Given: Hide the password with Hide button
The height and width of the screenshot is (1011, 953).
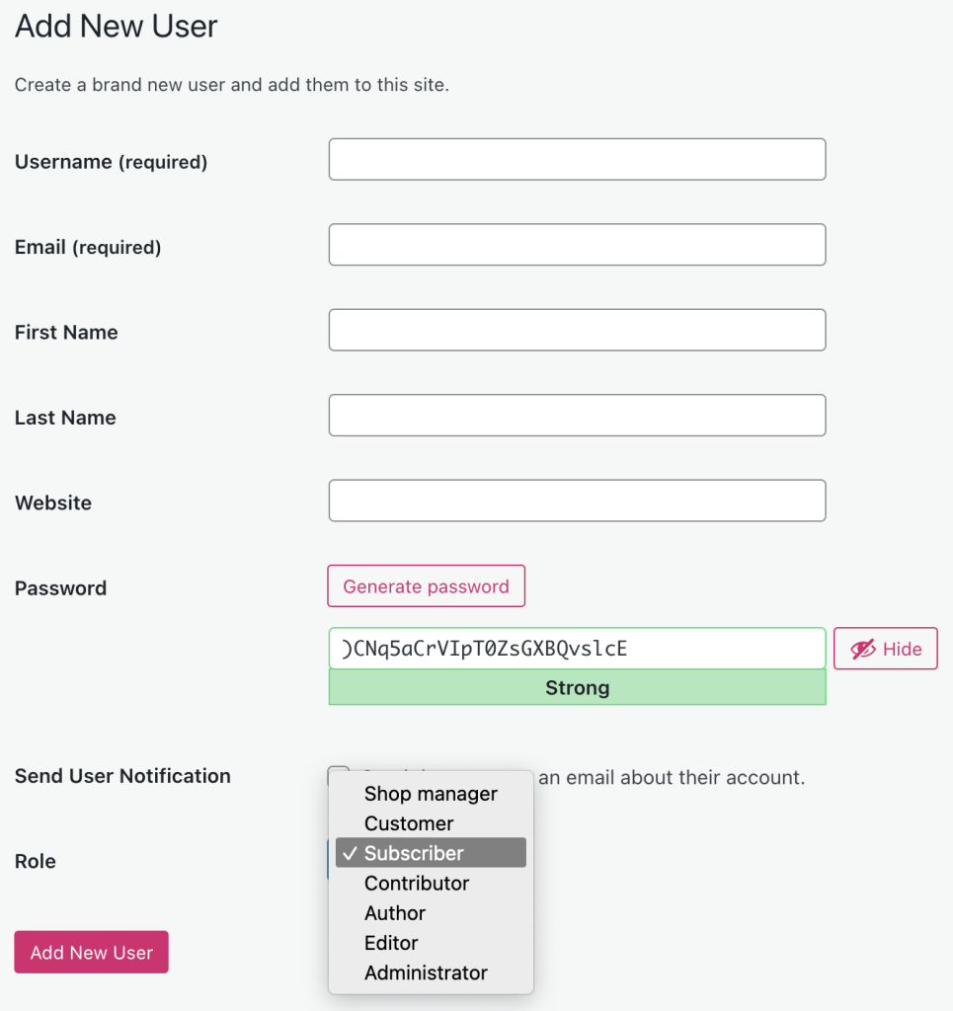Looking at the screenshot, I should coord(886,650).
